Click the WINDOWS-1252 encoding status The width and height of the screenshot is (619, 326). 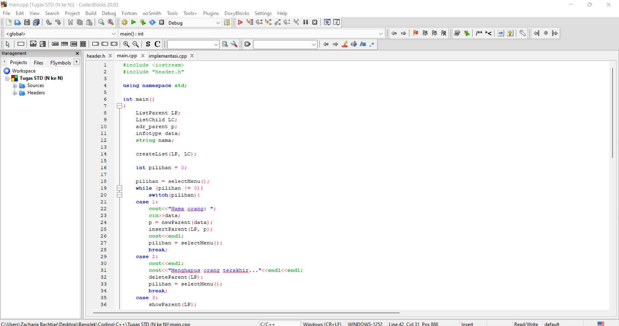point(365,324)
